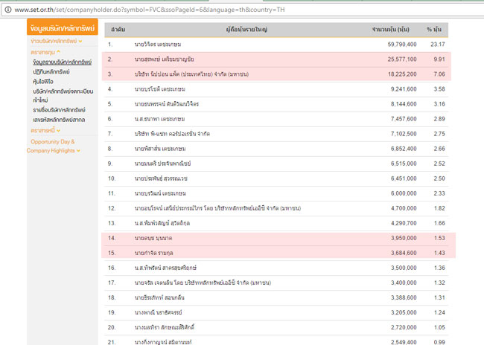
Task: Expand the ข่าวบริษัท/หลักทรัพย์ sidebar section
Action: [56, 41]
